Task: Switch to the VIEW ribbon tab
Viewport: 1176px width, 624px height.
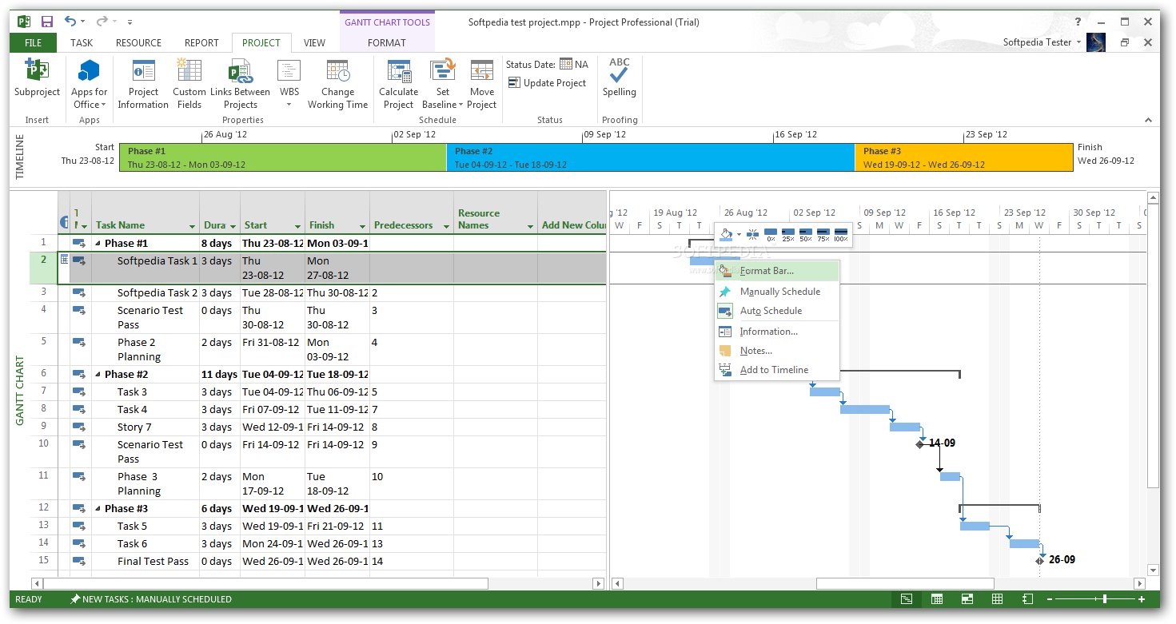Action: click(314, 42)
